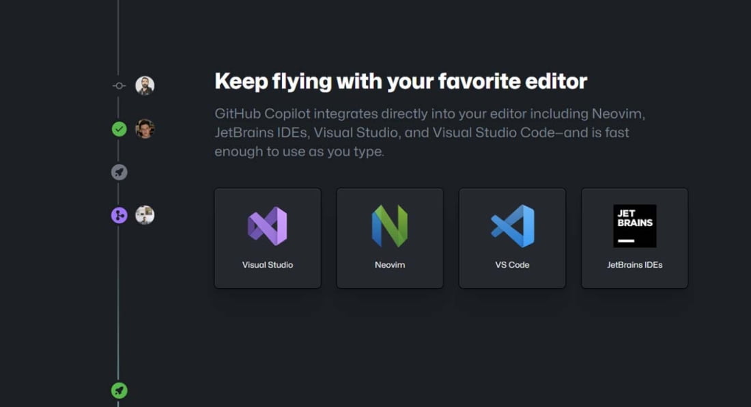Click the green Neovim logo
Image resolution: width=751 pixels, height=407 pixels.
tap(390, 226)
